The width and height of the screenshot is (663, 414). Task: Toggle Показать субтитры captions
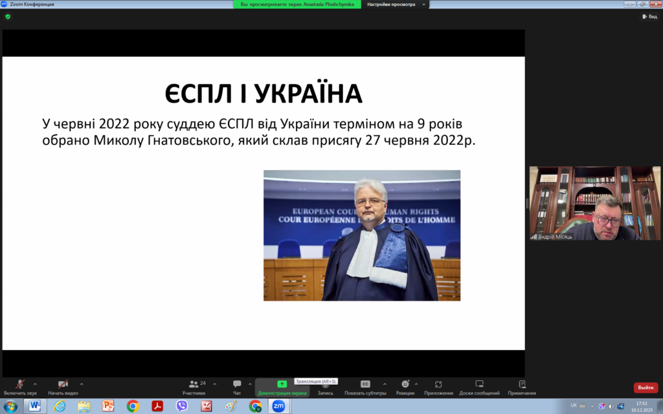(365, 386)
